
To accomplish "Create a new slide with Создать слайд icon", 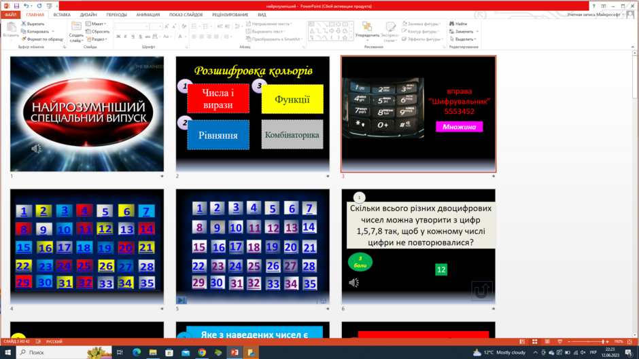I will pyautogui.click(x=76, y=27).
